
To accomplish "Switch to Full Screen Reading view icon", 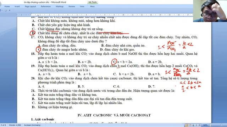I will (x=190, y=125).
